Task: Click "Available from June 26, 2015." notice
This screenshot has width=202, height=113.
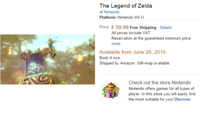Action: (x=133, y=52)
